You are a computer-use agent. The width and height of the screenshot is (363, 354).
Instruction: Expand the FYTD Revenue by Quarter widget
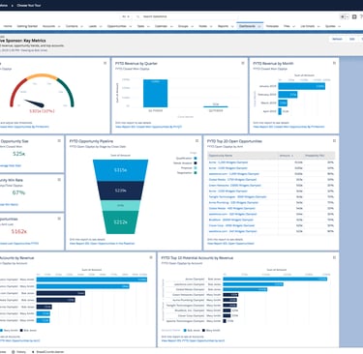(243, 63)
